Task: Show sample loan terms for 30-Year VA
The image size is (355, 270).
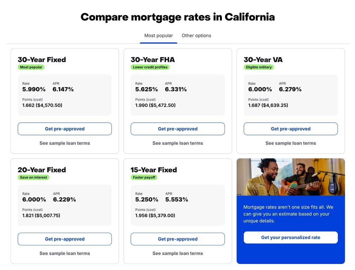Action: click(291, 143)
